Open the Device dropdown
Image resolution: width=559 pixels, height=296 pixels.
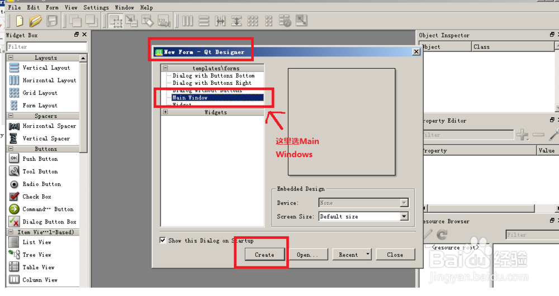click(x=404, y=203)
